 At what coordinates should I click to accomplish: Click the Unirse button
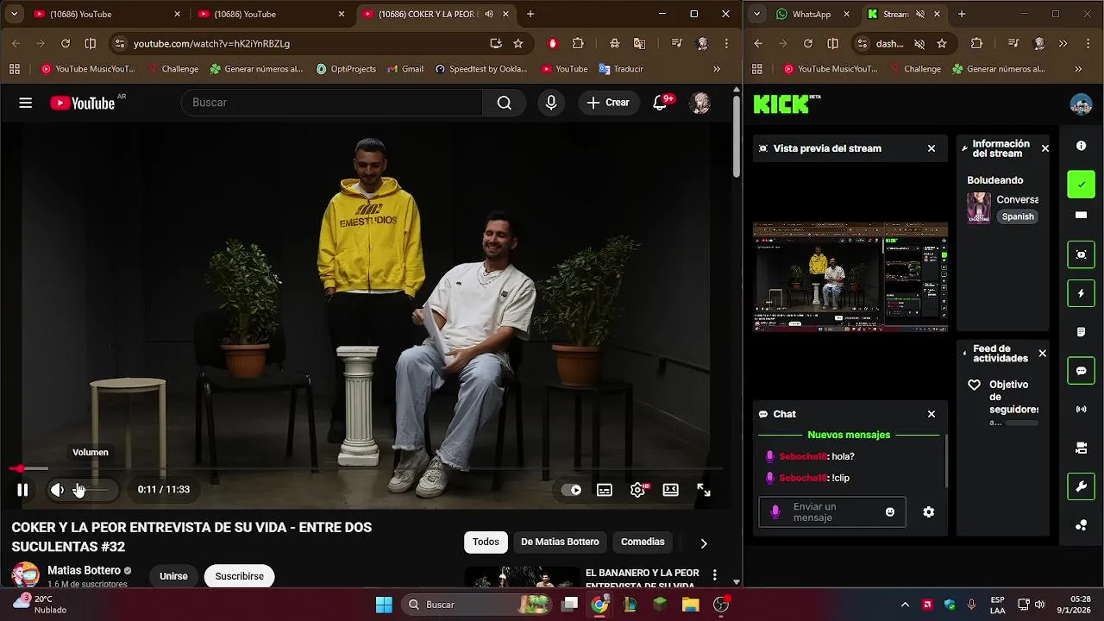click(173, 576)
